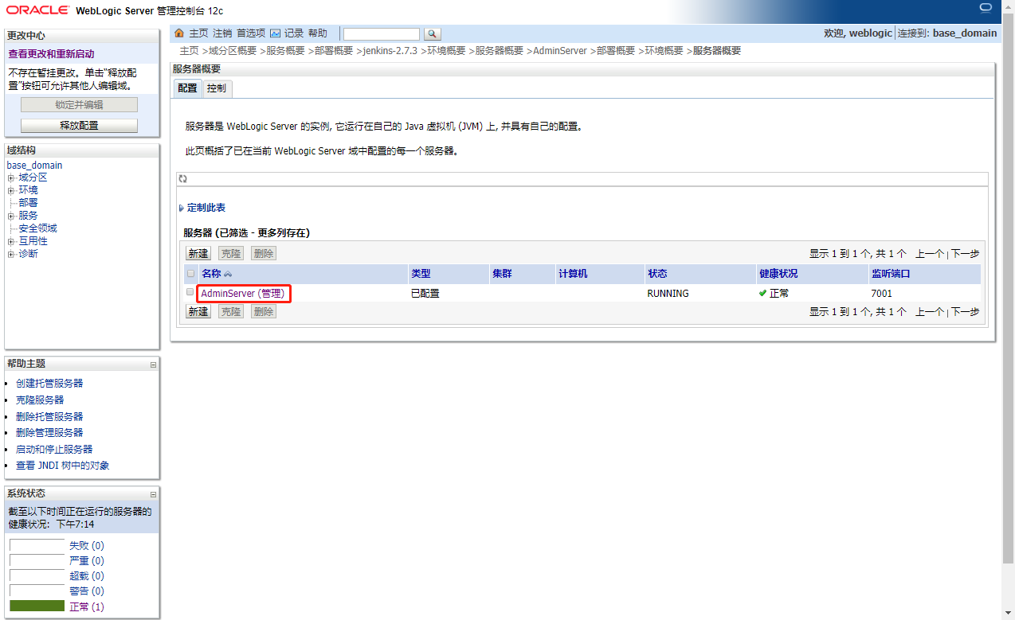The height and width of the screenshot is (620, 1015).
Task: Click AdminServer in the breadcrumb trail
Action: [x=560, y=51]
